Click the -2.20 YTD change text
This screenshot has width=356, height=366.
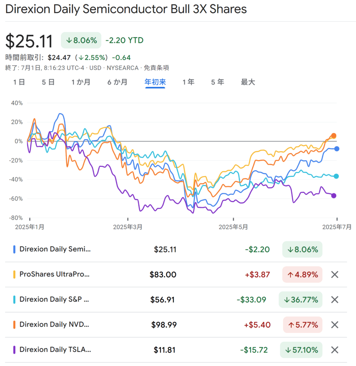point(125,40)
